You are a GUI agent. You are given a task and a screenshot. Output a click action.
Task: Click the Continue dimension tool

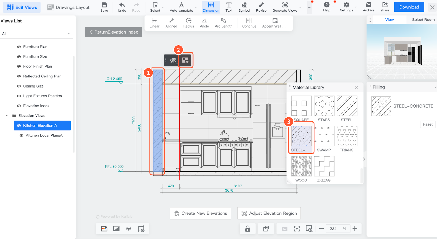point(249,23)
